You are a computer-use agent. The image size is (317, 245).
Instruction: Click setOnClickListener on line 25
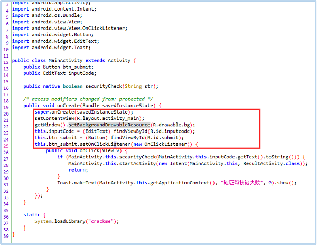(105, 144)
